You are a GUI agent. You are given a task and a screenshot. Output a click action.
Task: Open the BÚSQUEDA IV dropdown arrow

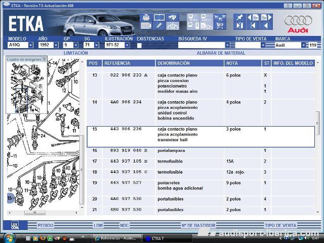(x=227, y=45)
